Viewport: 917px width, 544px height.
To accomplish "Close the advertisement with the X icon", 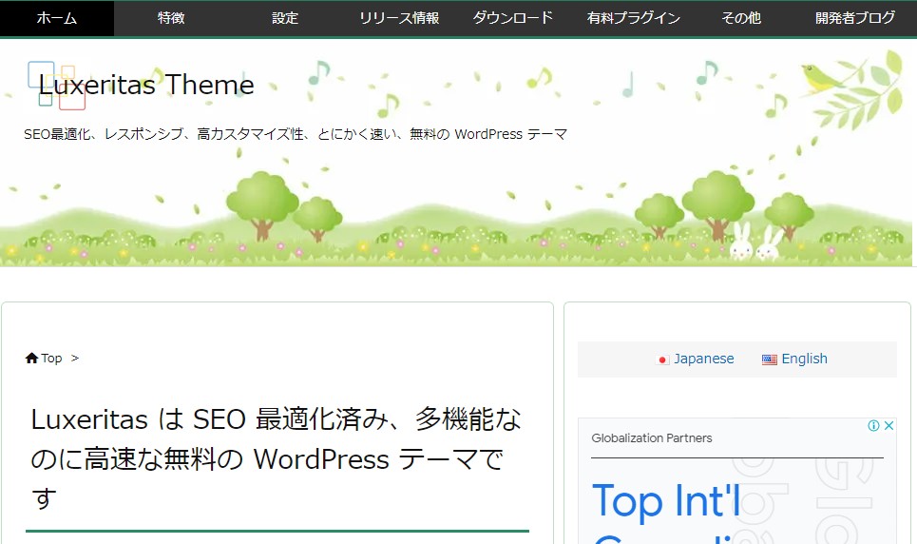I will [888, 426].
